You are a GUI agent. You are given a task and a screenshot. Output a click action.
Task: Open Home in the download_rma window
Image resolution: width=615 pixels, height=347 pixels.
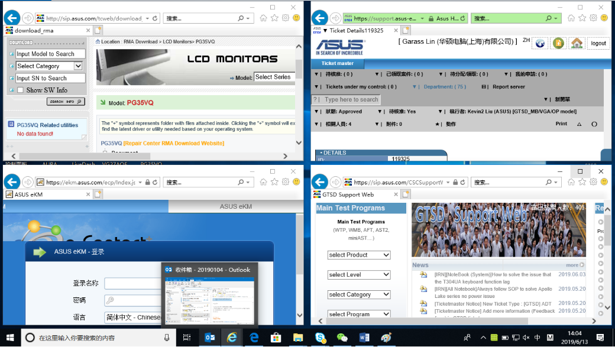point(264,18)
